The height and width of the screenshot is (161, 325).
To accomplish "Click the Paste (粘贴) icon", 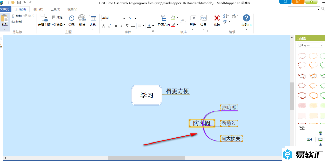I will [5, 18].
